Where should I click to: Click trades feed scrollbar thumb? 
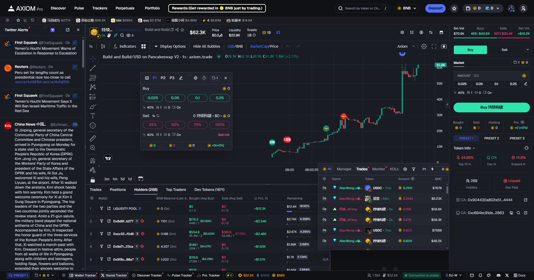[x=447, y=189]
